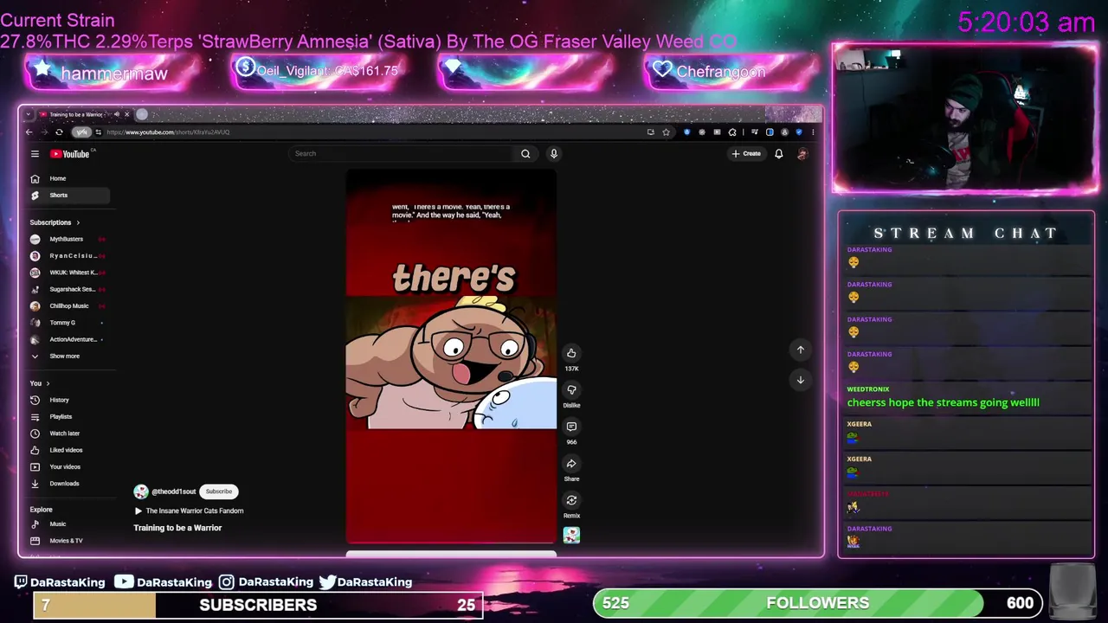The height and width of the screenshot is (623, 1108).
Task: Open Tommy G channel
Action: pos(68,323)
